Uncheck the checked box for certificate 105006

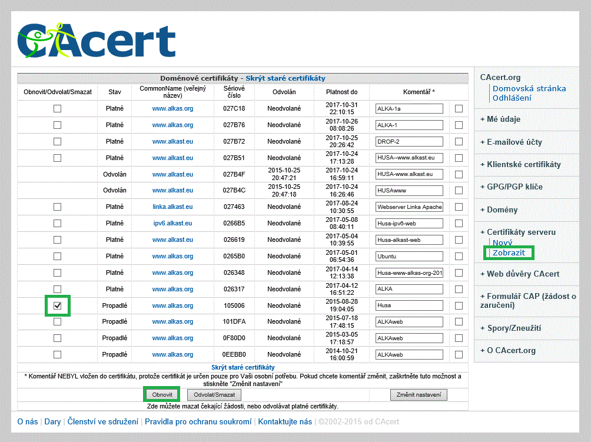pos(57,305)
